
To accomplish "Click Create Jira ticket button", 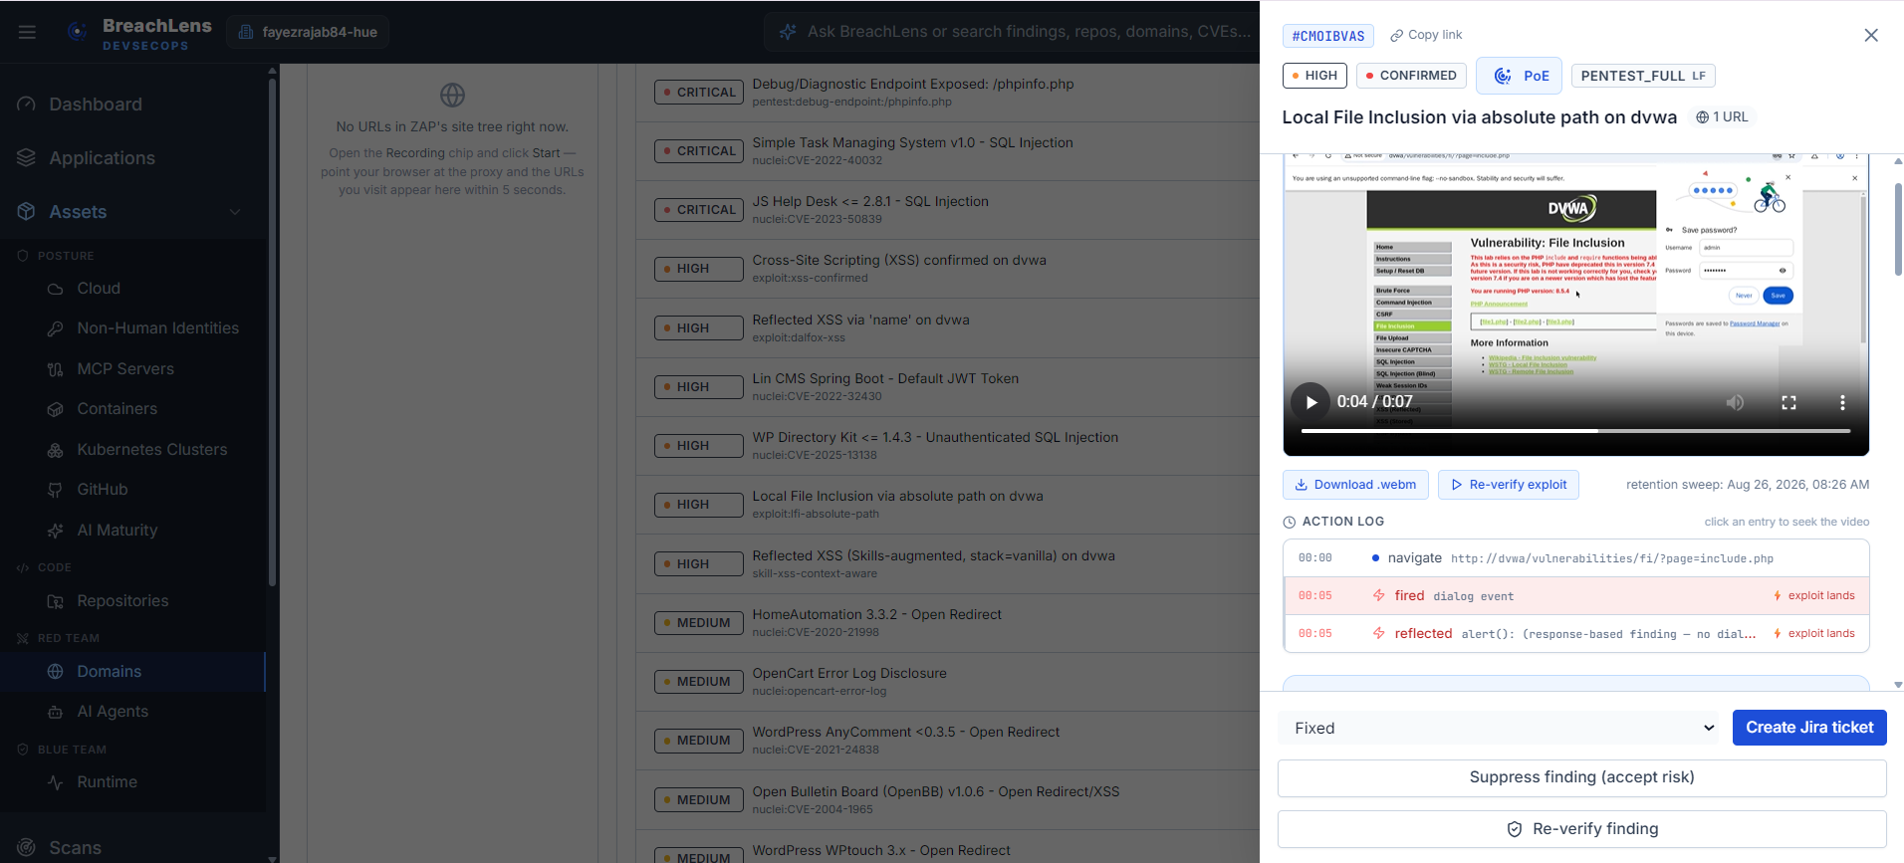I will click(x=1809, y=728).
